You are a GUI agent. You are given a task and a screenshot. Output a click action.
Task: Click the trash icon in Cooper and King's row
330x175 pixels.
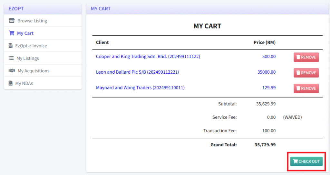pyautogui.click(x=298, y=57)
